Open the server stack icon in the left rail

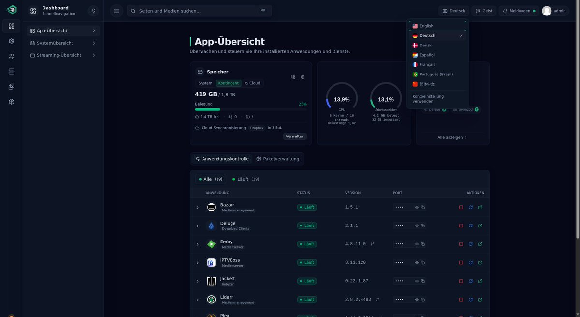(x=12, y=72)
